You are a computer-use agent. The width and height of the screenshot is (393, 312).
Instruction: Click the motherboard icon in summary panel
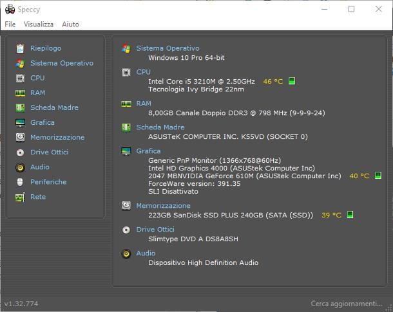point(126,127)
